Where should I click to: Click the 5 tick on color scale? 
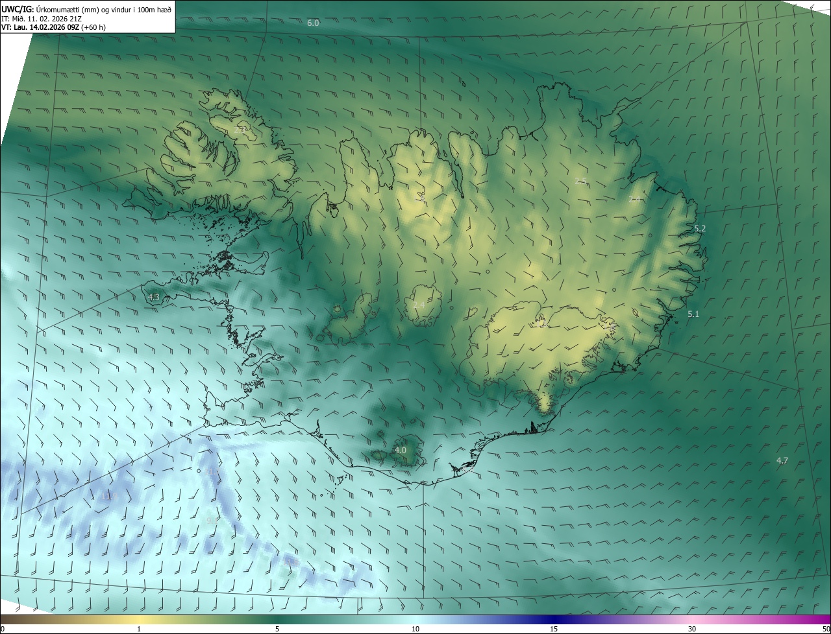[277, 629]
